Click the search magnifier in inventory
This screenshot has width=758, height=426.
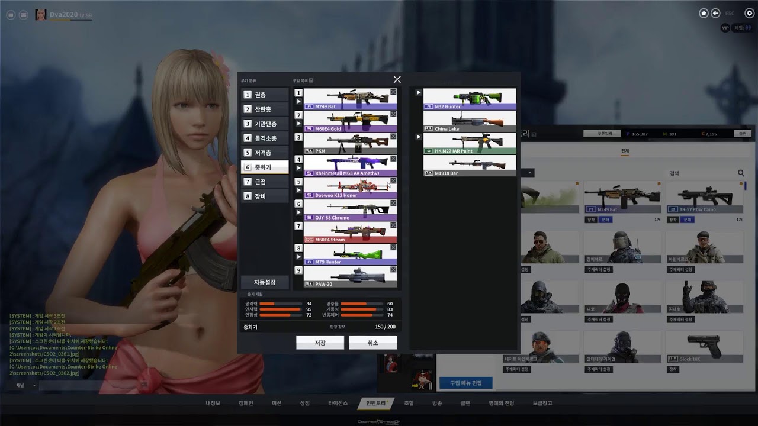point(741,173)
